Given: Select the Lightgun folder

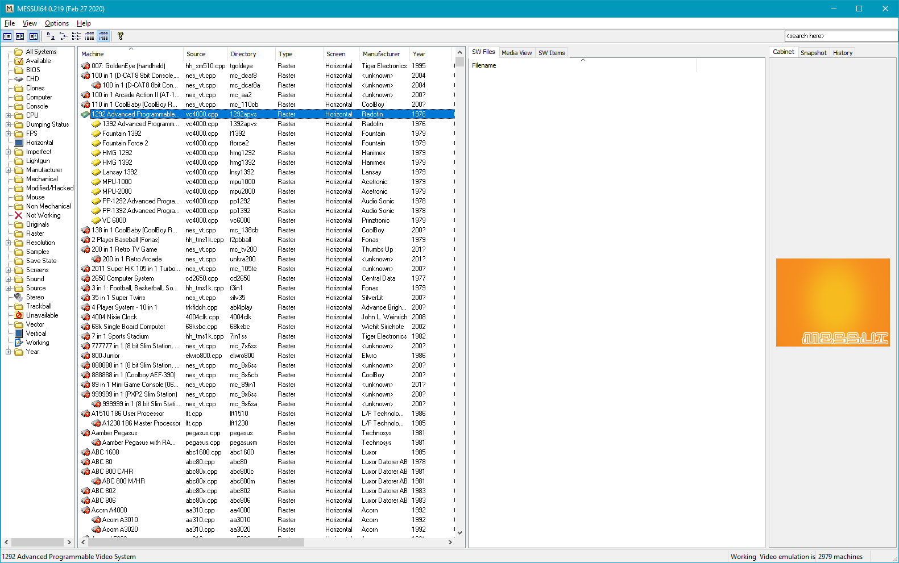Looking at the screenshot, I should click(32, 161).
